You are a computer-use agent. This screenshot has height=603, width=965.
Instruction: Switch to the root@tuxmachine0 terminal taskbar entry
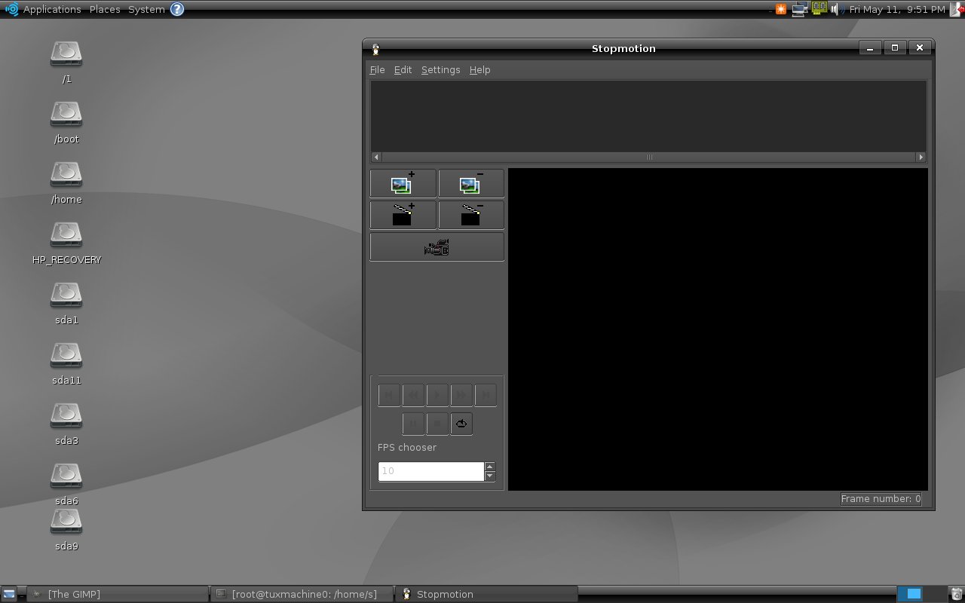click(302, 594)
